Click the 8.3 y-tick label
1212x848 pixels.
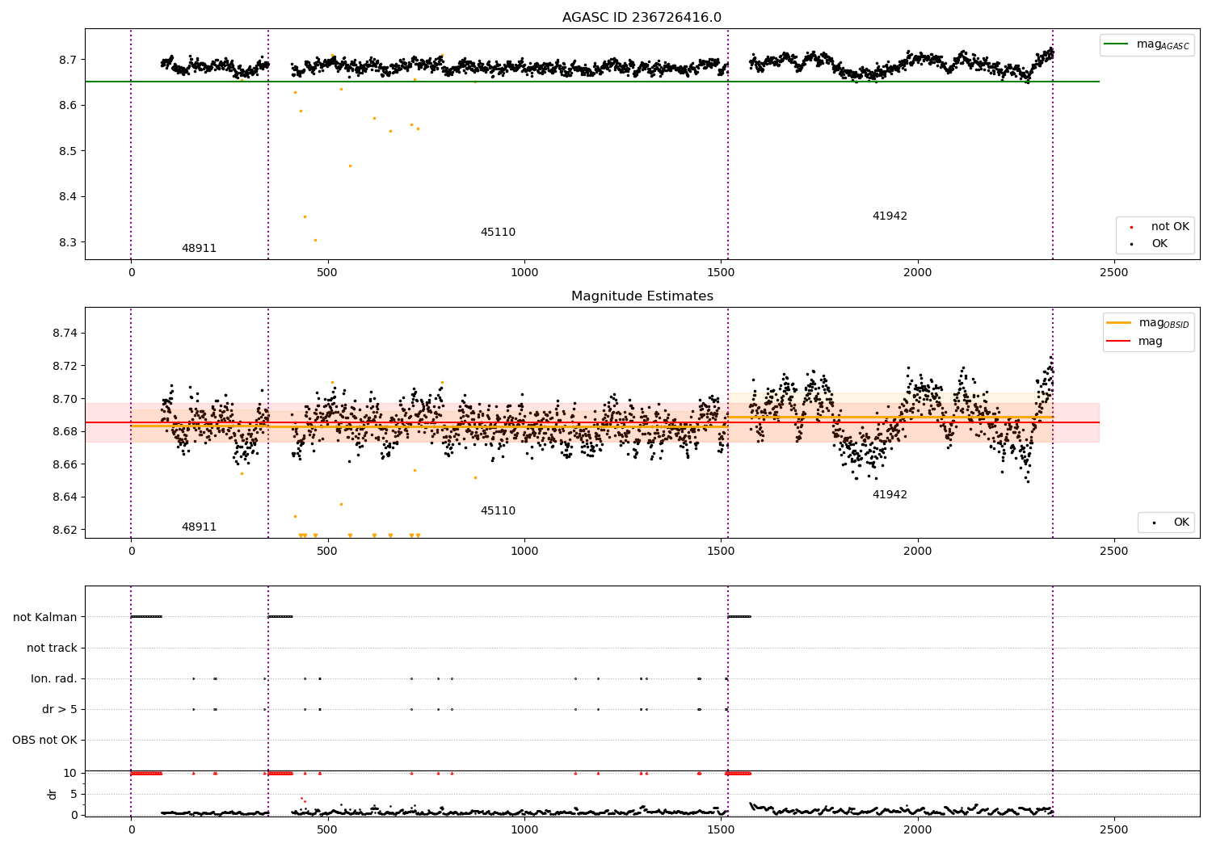click(x=67, y=243)
